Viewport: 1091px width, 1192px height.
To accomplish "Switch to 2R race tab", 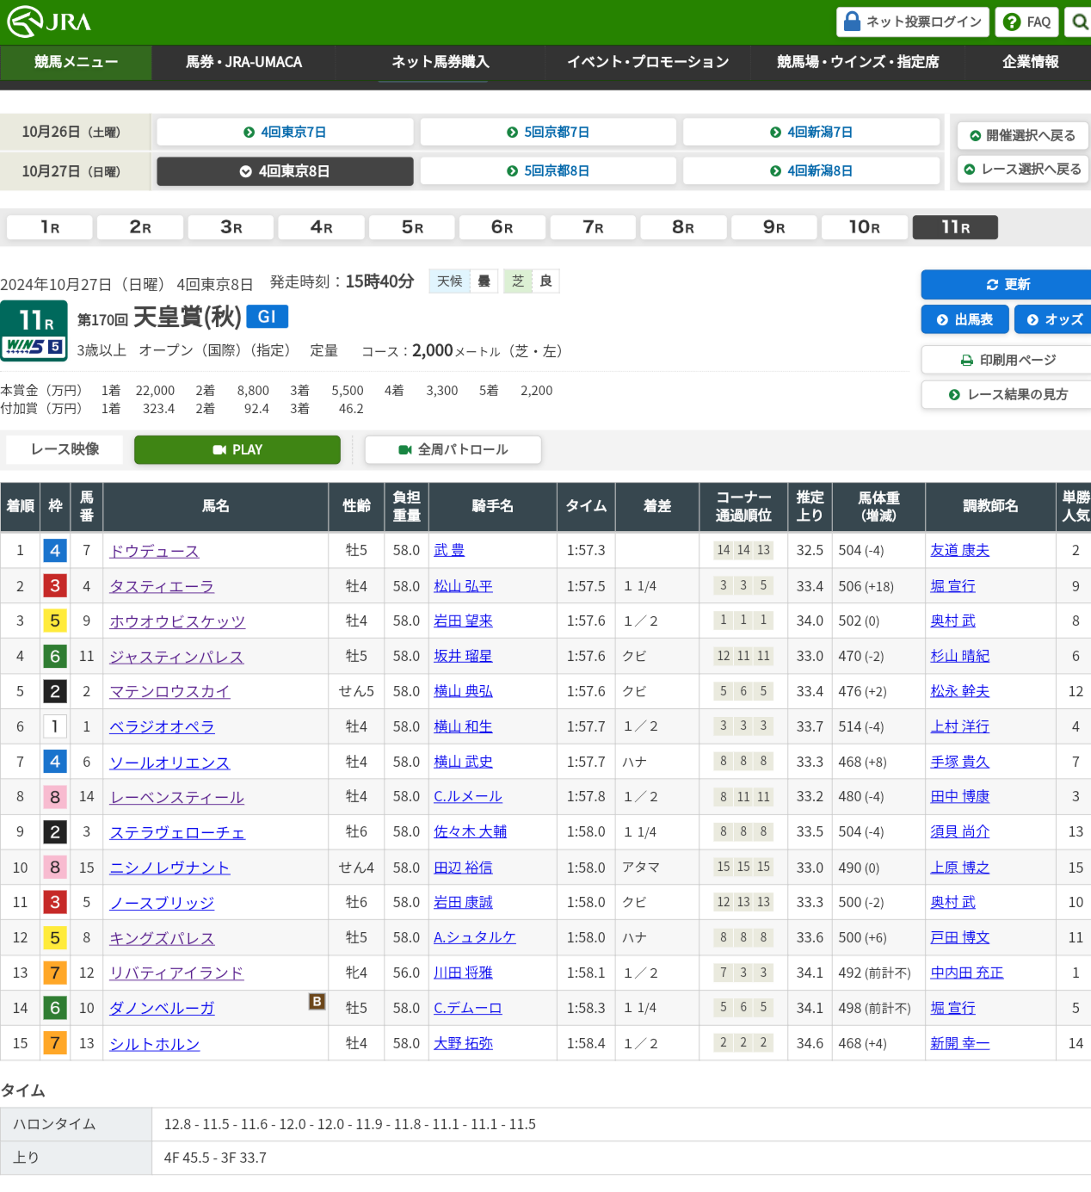I will 140,227.
